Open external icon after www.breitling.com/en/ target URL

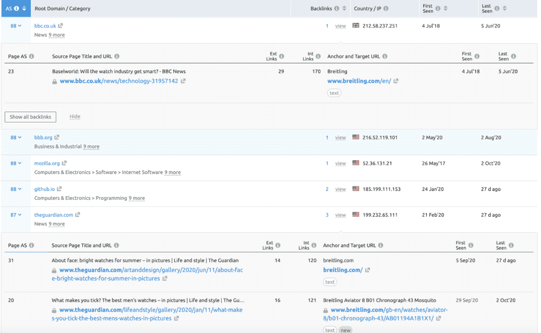(x=396, y=81)
